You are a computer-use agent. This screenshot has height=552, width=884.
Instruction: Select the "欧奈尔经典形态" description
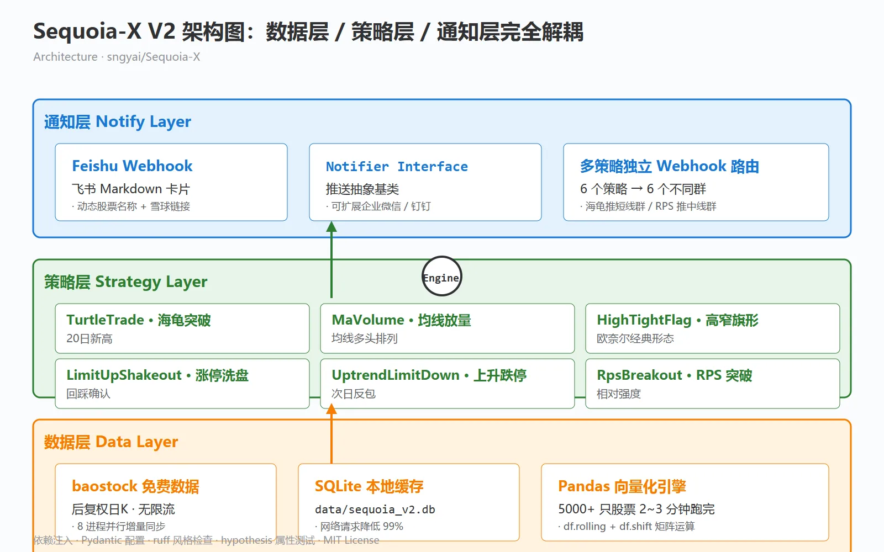pos(635,338)
